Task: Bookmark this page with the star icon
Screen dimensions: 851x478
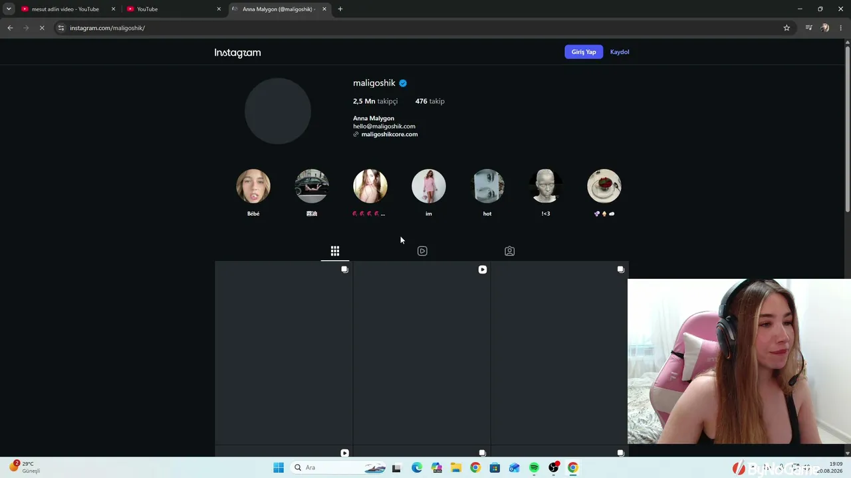Action: [x=787, y=28]
